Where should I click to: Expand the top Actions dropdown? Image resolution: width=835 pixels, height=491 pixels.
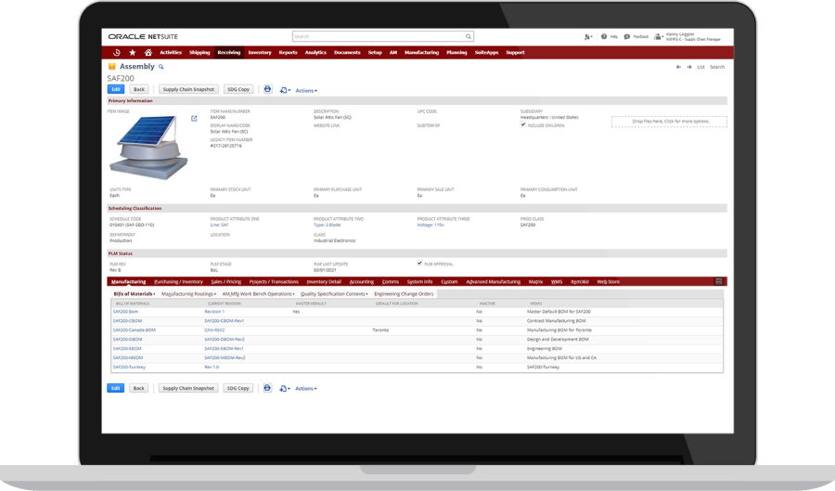[306, 91]
